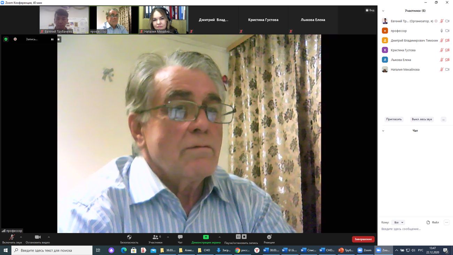Click the chat message input field

[411, 229]
